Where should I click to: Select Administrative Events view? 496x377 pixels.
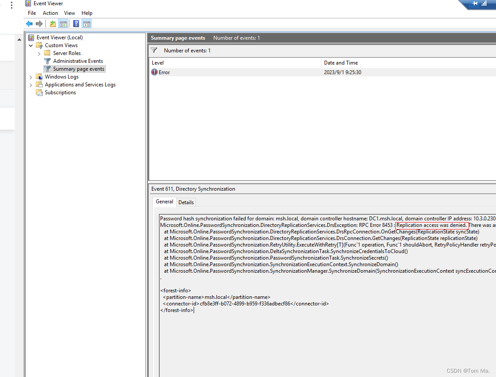coord(78,61)
